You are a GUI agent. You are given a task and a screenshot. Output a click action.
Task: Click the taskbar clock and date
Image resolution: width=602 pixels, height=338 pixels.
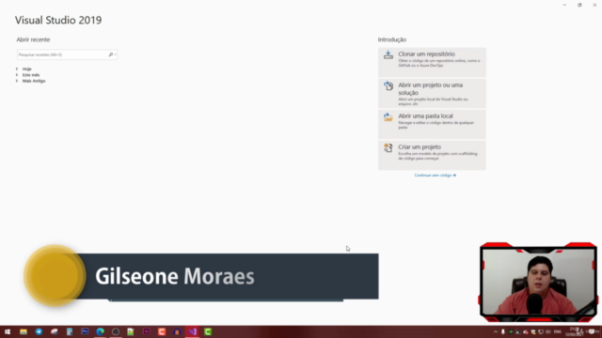[x=575, y=331]
